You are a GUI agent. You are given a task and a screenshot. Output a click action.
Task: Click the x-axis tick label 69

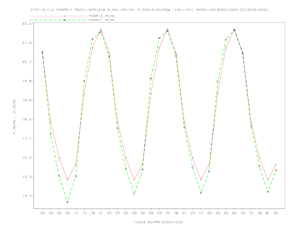click(234, 213)
